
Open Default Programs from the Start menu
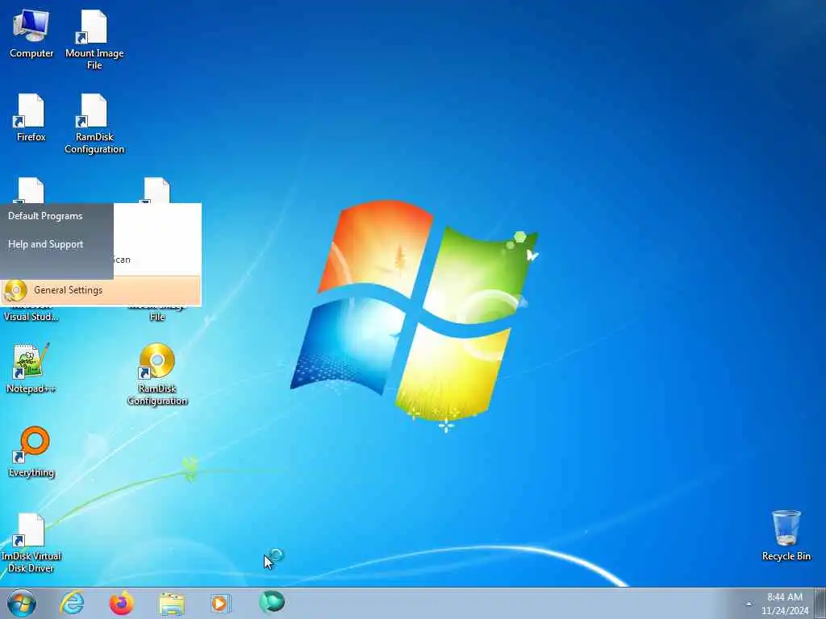pyautogui.click(x=45, y=216)
